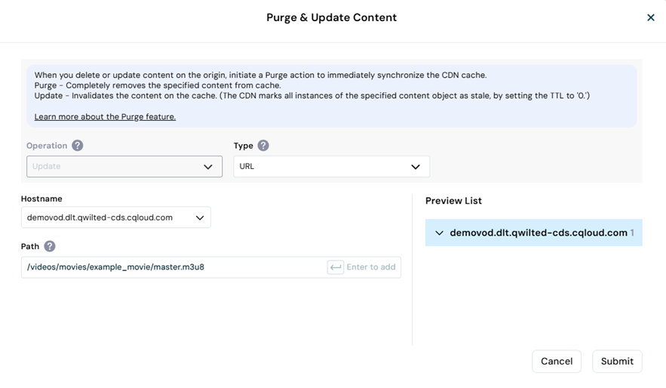Click the Hostname label
666x388 pixels.
tap(41, 199)
